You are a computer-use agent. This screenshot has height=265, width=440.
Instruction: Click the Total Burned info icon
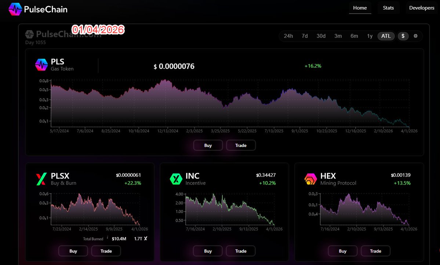[108, 237]
